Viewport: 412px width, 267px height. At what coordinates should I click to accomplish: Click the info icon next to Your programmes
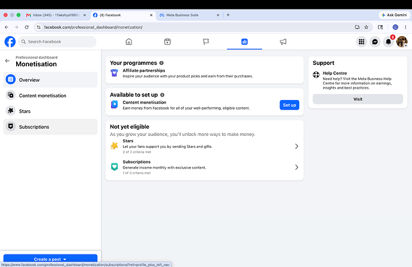pyautogui.click(x=162, y=63)
